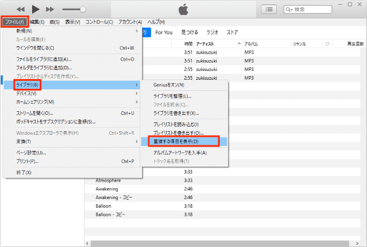Image resolution: width=367 pixels, height=247 pixels.
Task: Open the 曲(S) menu
Action: [55, 22]
